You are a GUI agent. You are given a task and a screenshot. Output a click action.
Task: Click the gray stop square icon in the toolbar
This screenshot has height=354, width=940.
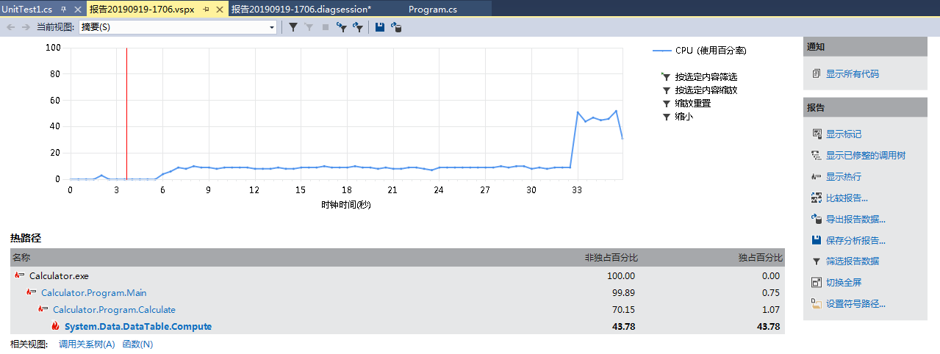(325, 27)
